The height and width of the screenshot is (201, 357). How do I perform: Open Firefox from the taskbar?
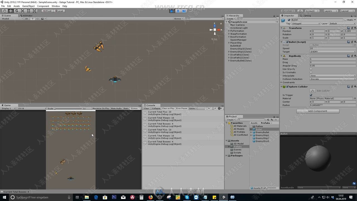pos(151,197)
